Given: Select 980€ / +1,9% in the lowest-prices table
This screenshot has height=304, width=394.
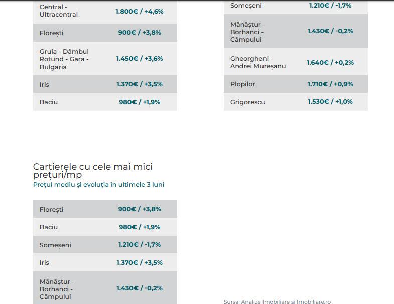Looking at the screenshot, I should [x=140, y=227].
